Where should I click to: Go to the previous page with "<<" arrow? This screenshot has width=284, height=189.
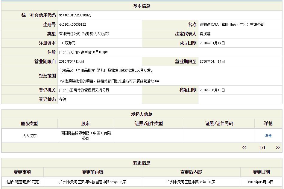pos(244,147)
